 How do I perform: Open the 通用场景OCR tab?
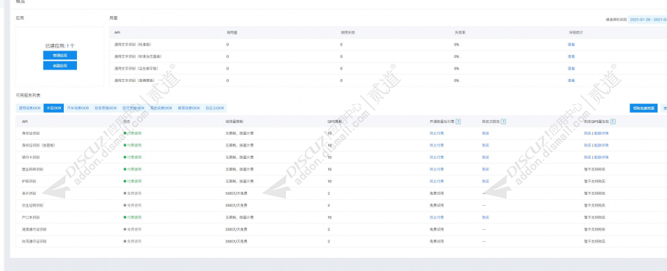coord(29,108)
